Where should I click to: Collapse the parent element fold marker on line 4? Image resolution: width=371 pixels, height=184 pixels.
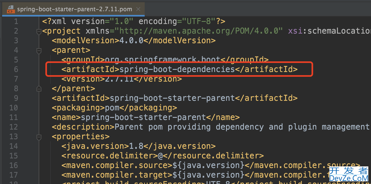point(39,50)
